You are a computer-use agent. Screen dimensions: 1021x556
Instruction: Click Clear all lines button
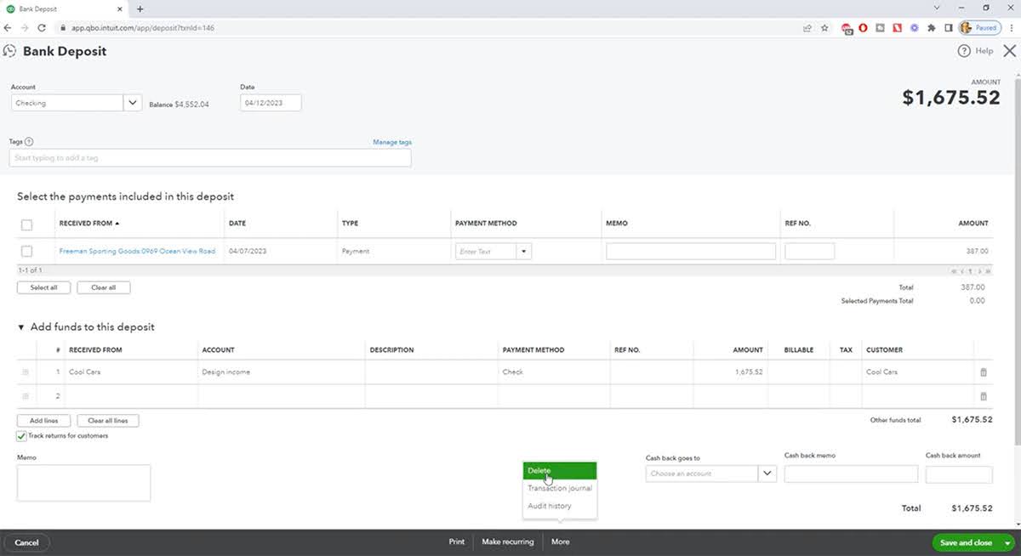click(x=108, y=421)
